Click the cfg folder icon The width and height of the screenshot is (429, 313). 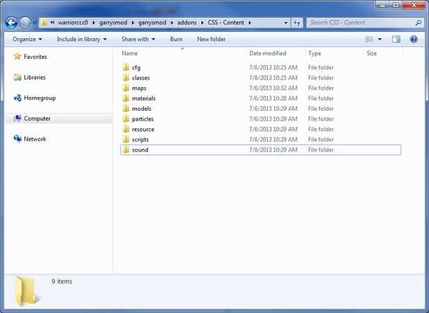125,67
